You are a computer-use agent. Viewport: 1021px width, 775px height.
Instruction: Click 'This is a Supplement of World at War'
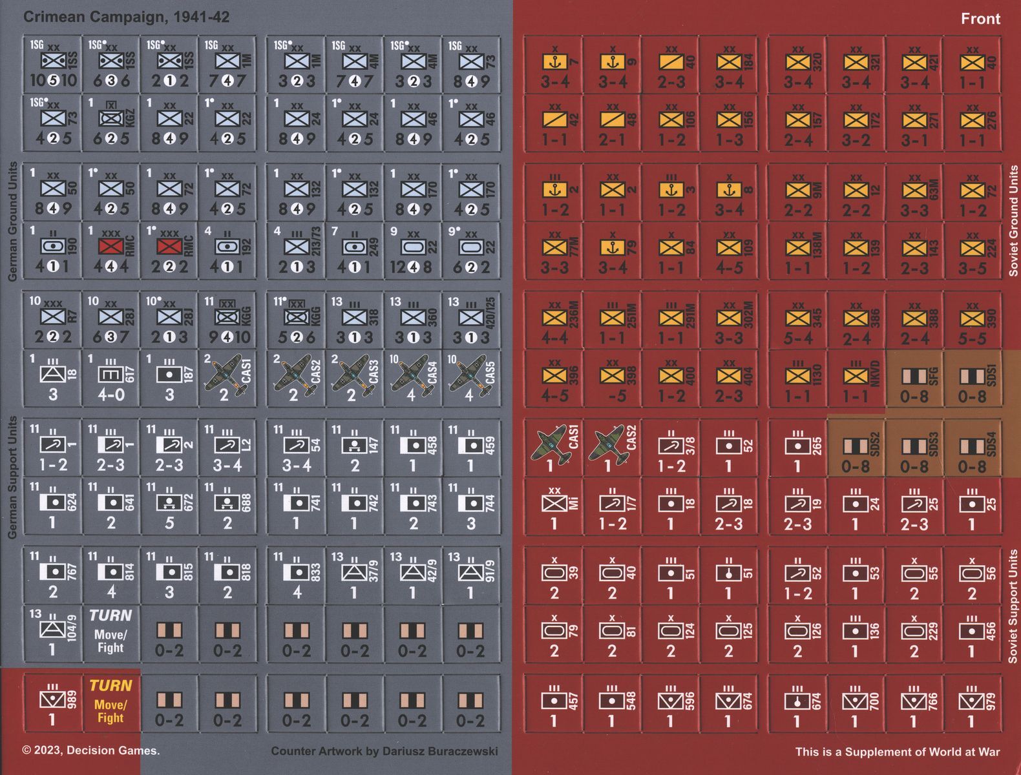[897, 752]
